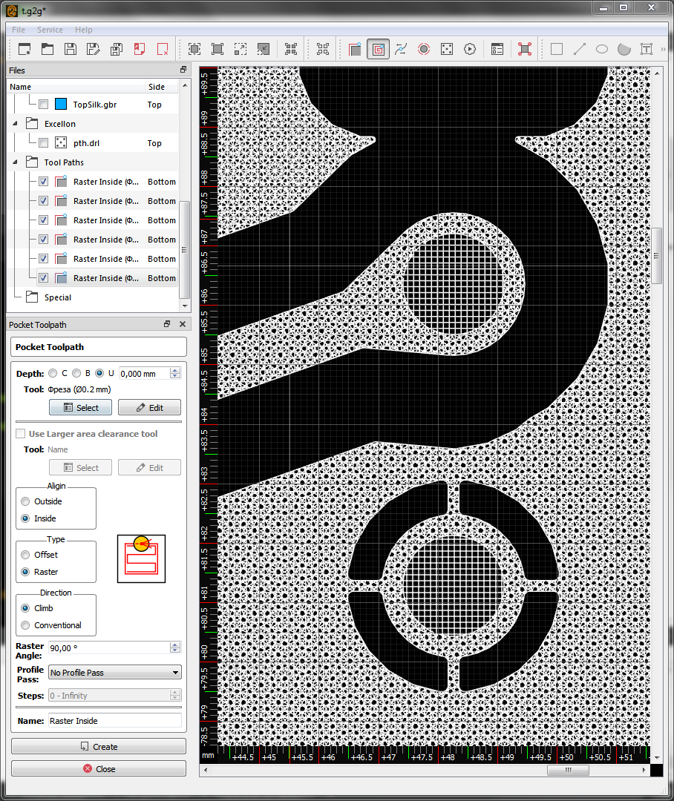This screenshot has height=801, width=674.
Task: Float the Pocket Toolpath panel
Action: coord(167,324)
